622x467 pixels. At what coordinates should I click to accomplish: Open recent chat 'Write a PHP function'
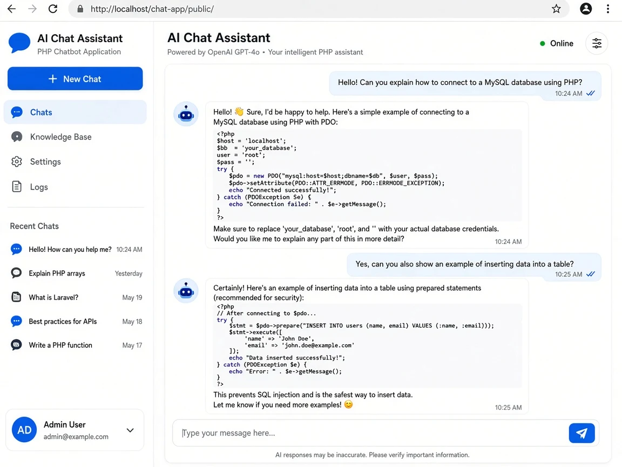click(76, 345)
